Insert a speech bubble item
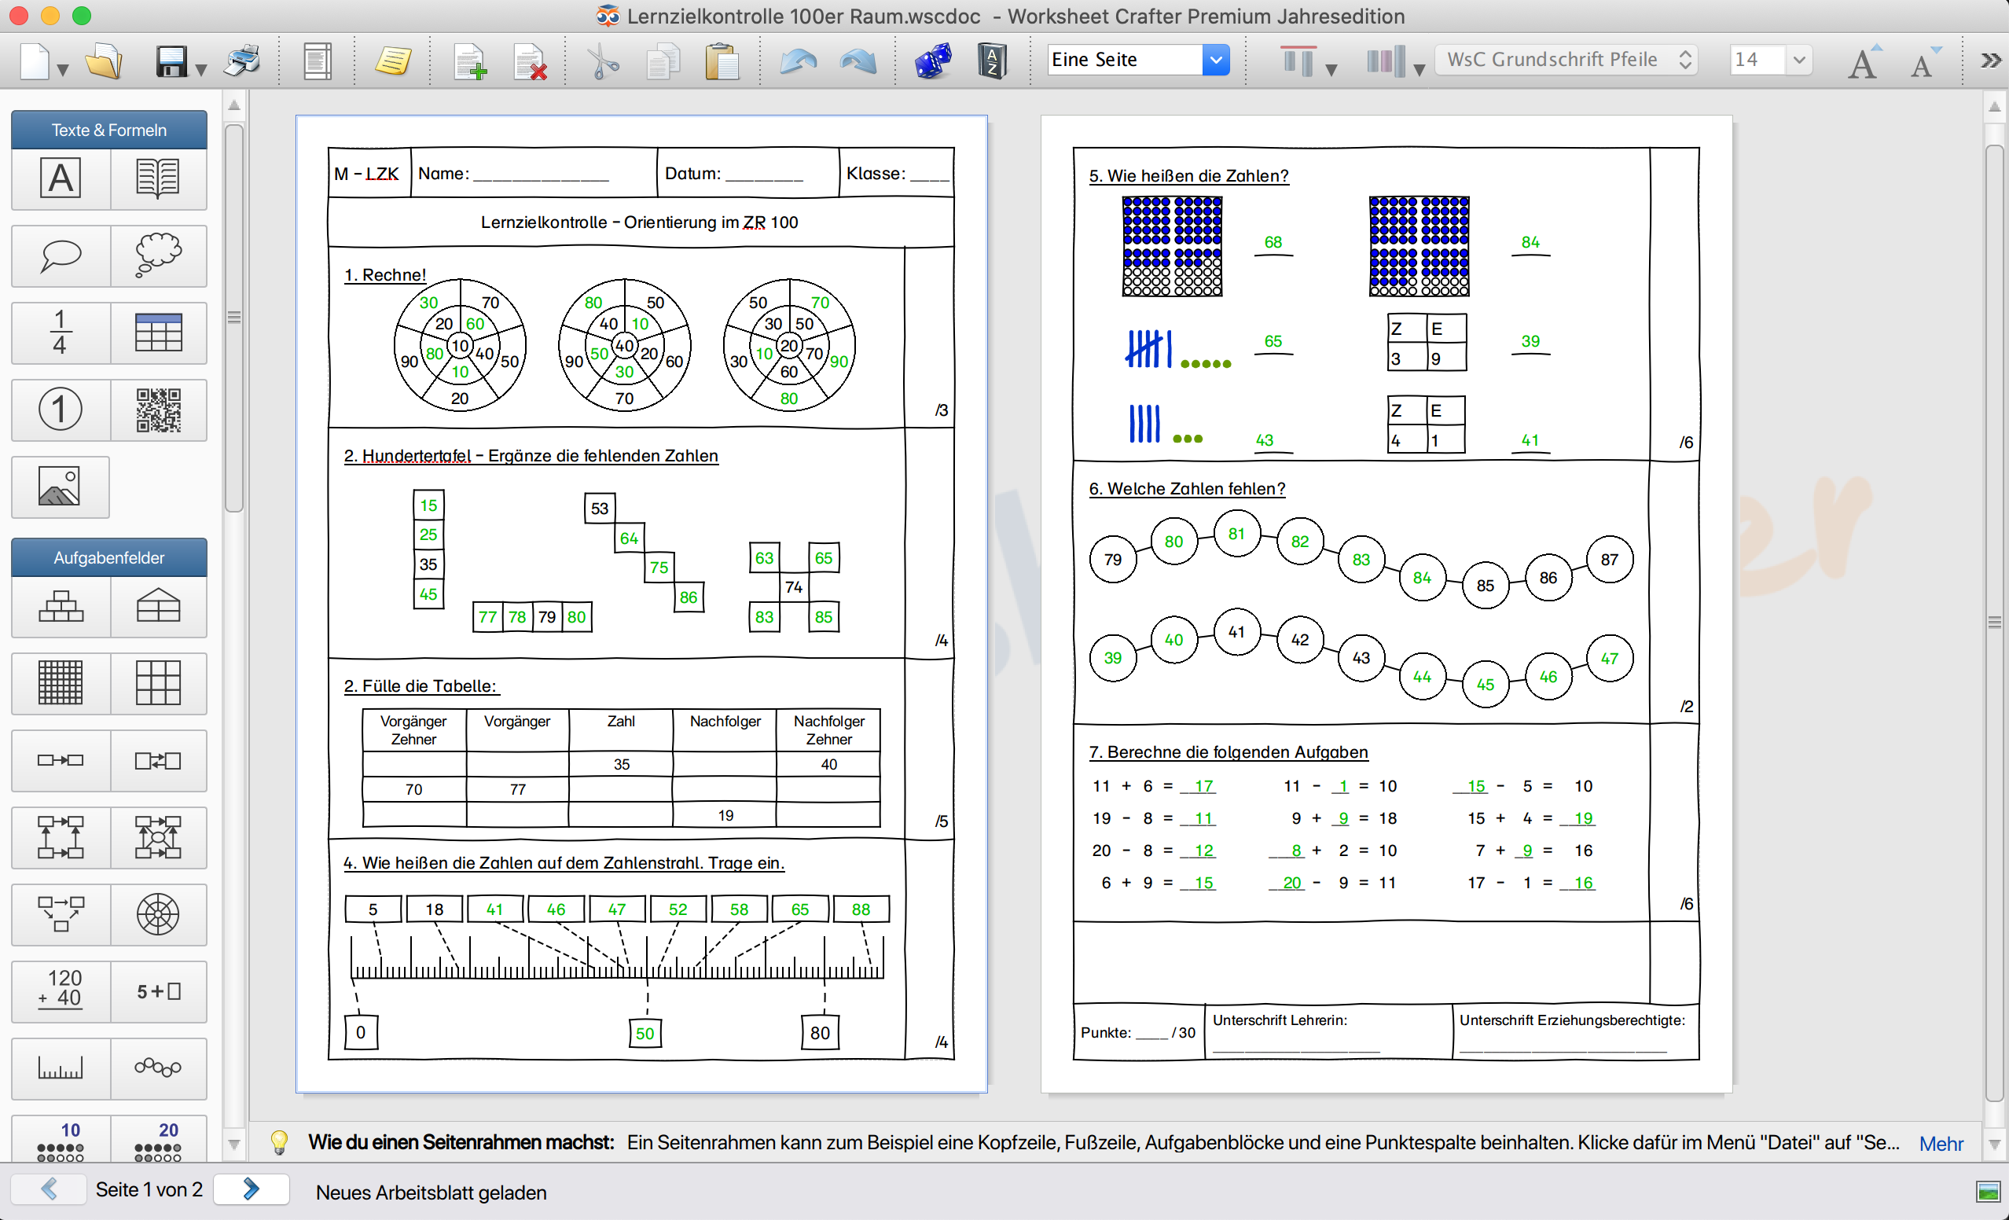 coord(61,256)
